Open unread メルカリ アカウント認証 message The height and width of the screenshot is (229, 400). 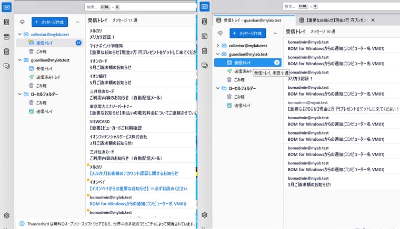tap(141, 170)
